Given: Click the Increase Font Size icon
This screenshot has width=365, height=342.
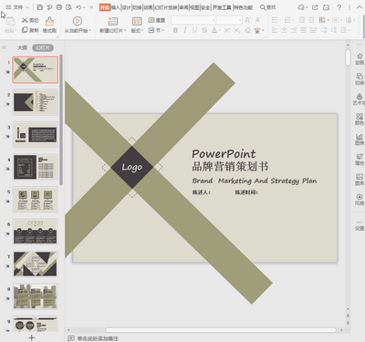Looking at the screenshot, I should (x=248, y=20).
